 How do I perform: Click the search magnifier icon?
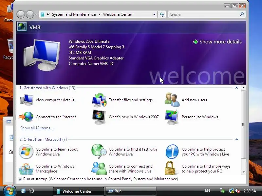click(x=242, y=14)
